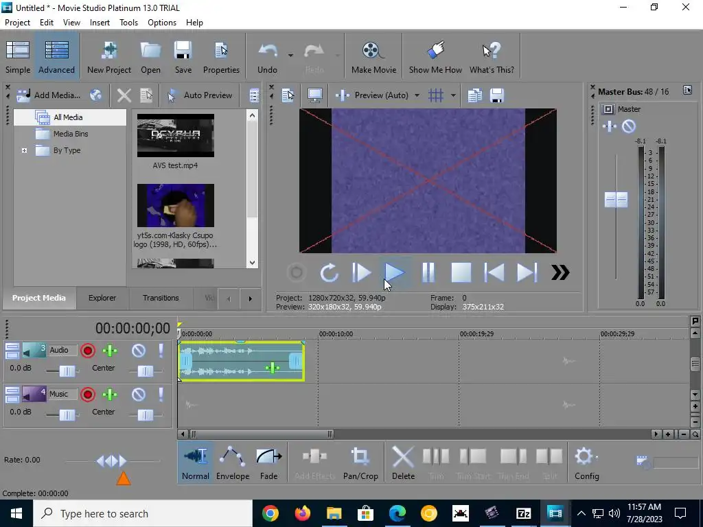Play from start button
Screen dimensions: 703x527
pos(361,272)
